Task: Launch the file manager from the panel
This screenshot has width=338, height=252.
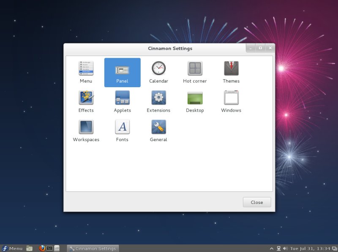Action: (x=29, y=248)
